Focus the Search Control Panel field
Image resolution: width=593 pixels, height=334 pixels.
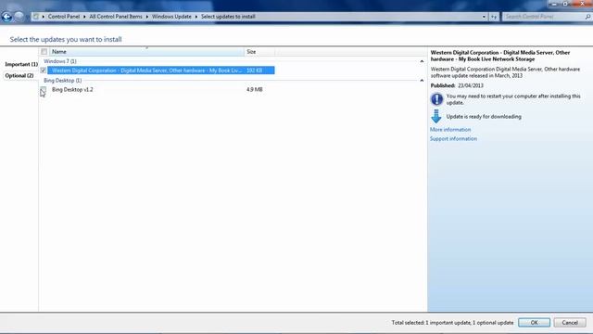[544, 17]
